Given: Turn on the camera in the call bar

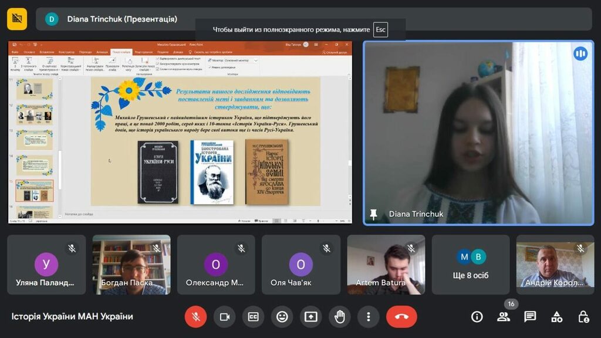Looking at the screenshot, I should tap(224, 317).
